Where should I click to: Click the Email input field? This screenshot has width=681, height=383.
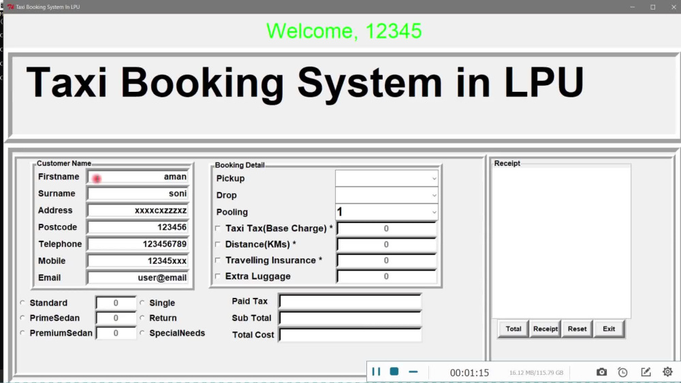[138, 278]
